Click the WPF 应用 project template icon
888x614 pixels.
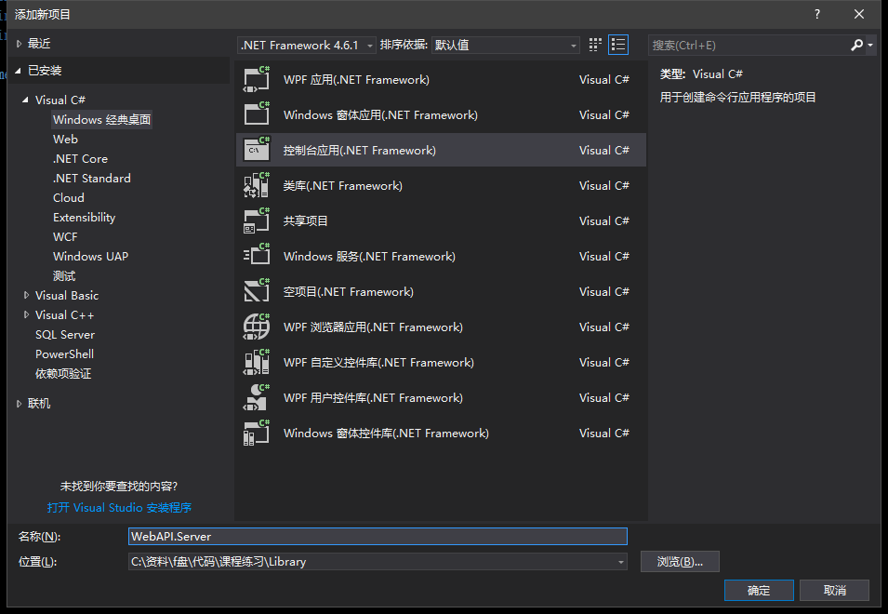coord(257,79)
